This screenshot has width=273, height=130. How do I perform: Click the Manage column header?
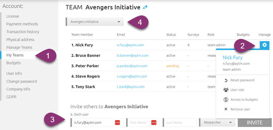[x=264, y=34]
